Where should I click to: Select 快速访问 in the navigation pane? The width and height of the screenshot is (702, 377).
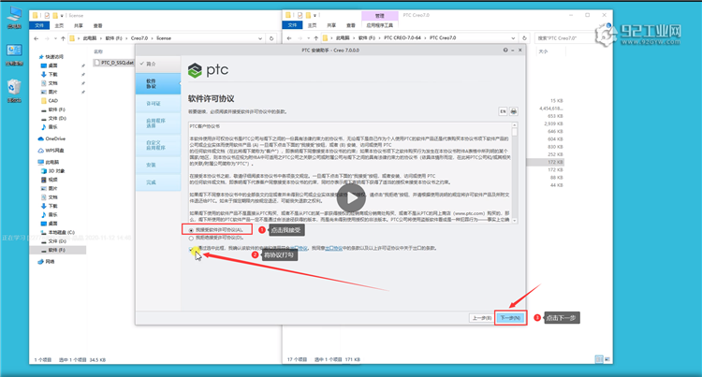click(51, 57)
